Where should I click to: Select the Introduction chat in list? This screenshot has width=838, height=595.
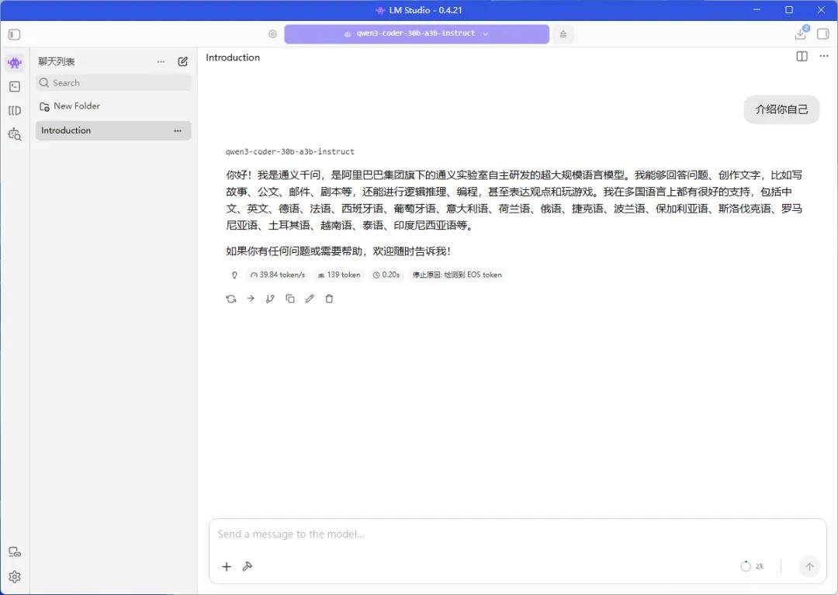click(x=113, y=131)
